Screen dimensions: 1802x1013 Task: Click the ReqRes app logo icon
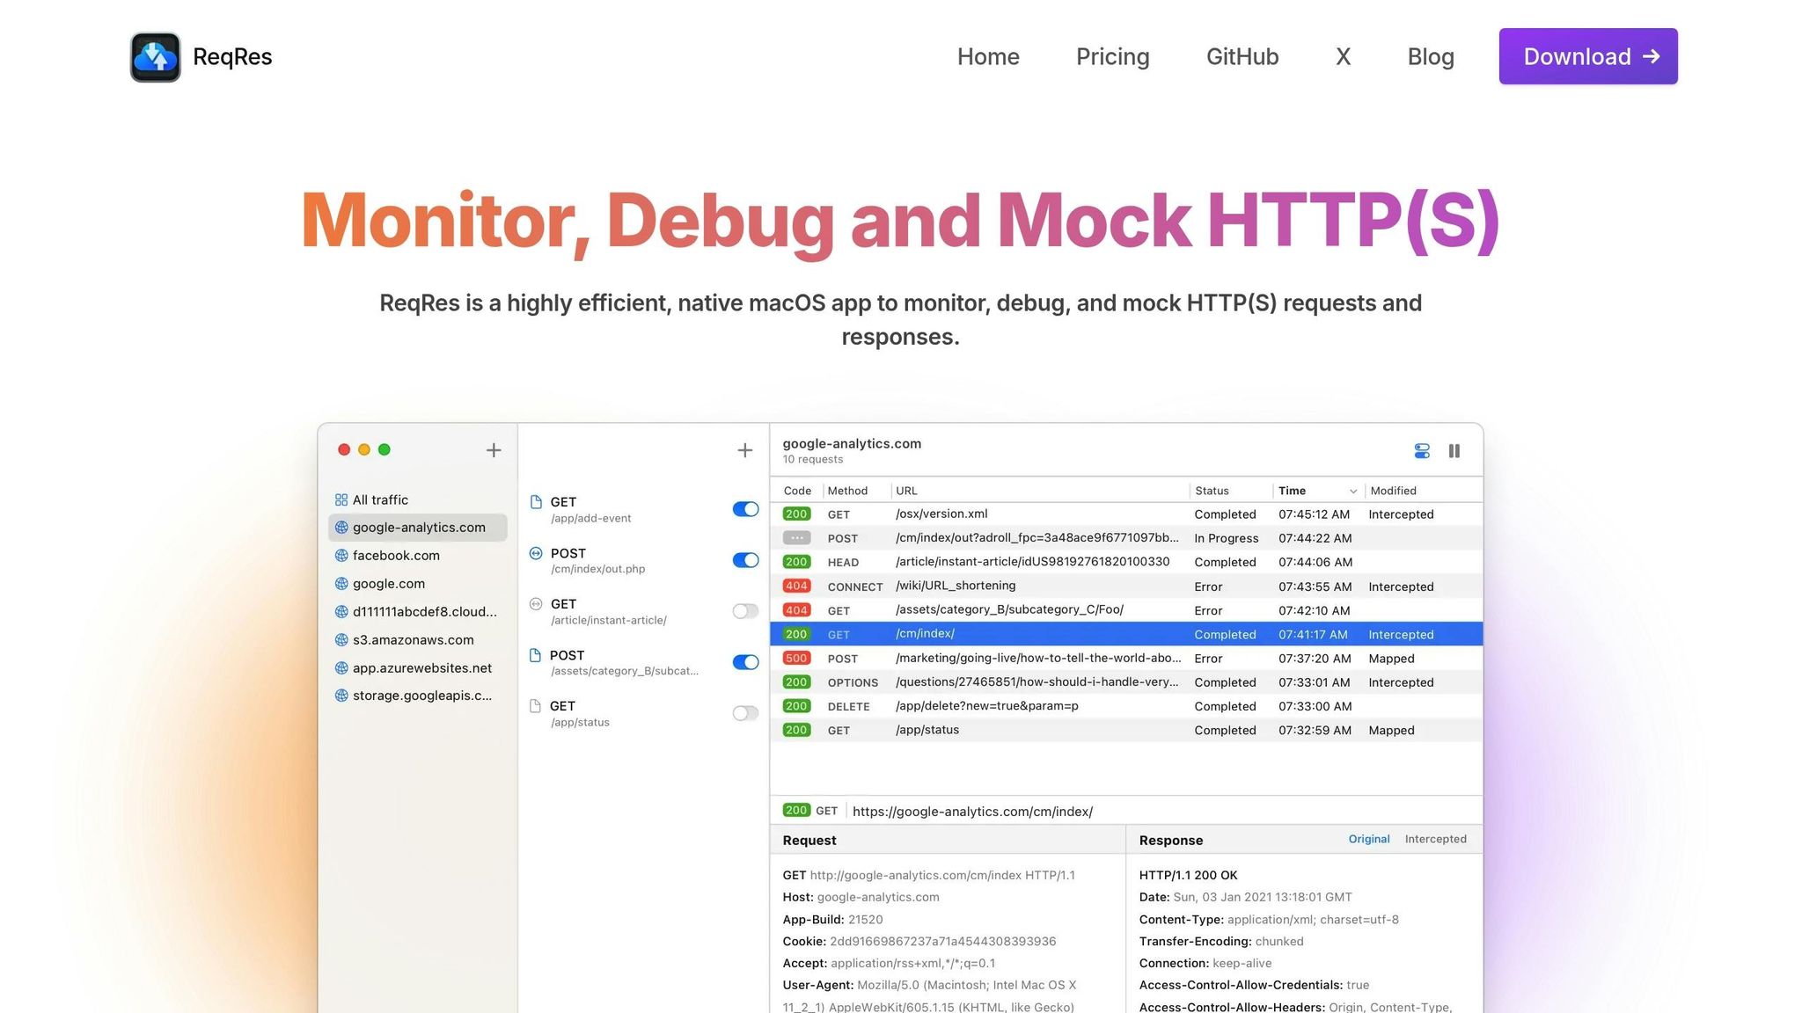point(156,57)
